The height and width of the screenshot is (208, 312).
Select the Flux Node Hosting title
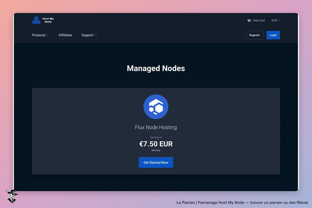(x=156, y=127)
